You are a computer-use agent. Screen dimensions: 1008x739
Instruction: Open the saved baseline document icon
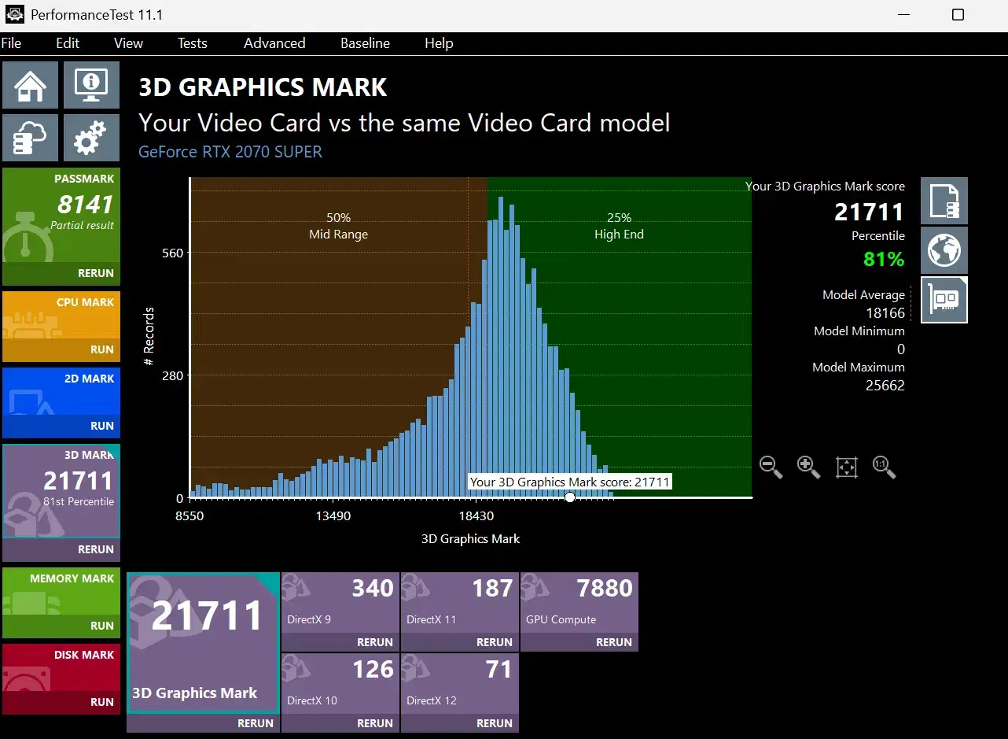coord(944,201)
